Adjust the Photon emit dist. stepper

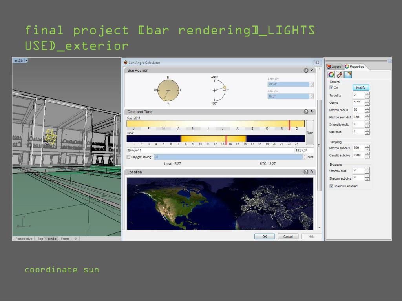pos(367,117)
